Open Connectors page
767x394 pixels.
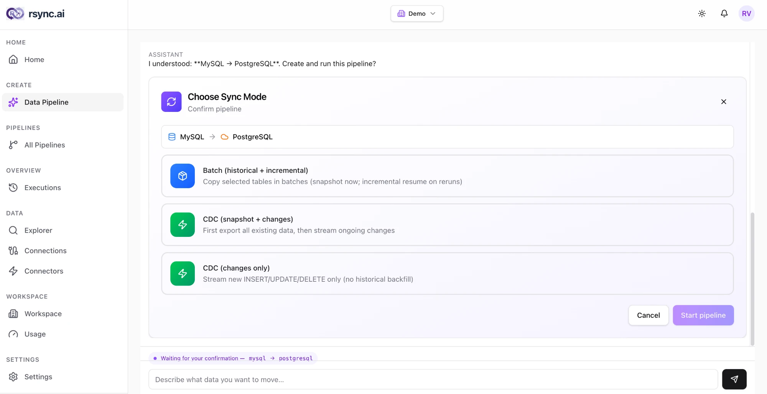63,271
